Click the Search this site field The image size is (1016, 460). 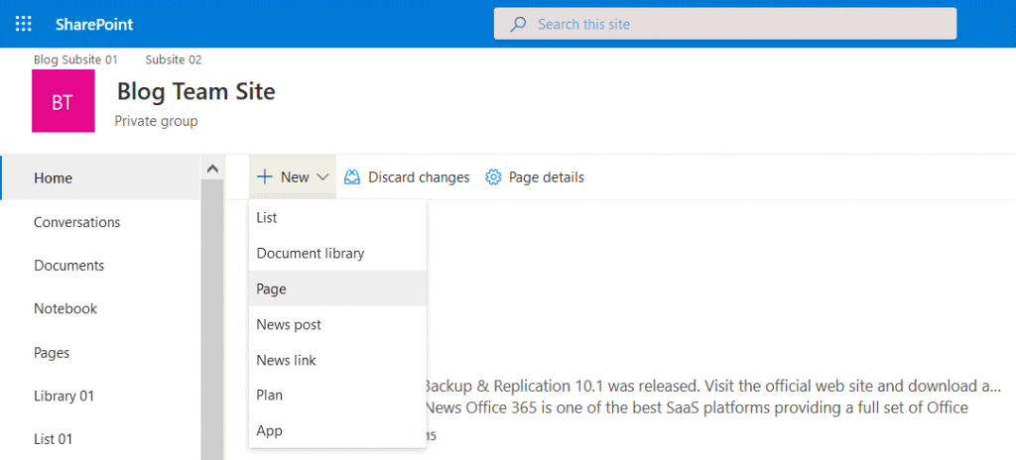click(734, 24)
